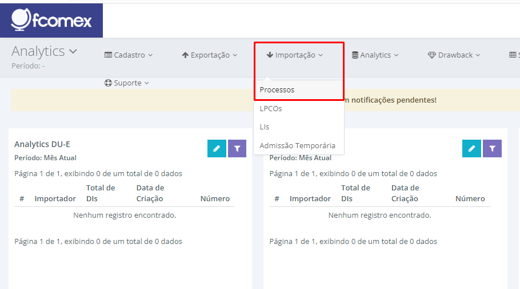This screenshot has height=289, width=520.
Task: Click the table grid icon at navbar edge
Action: [x=513, y=55]
